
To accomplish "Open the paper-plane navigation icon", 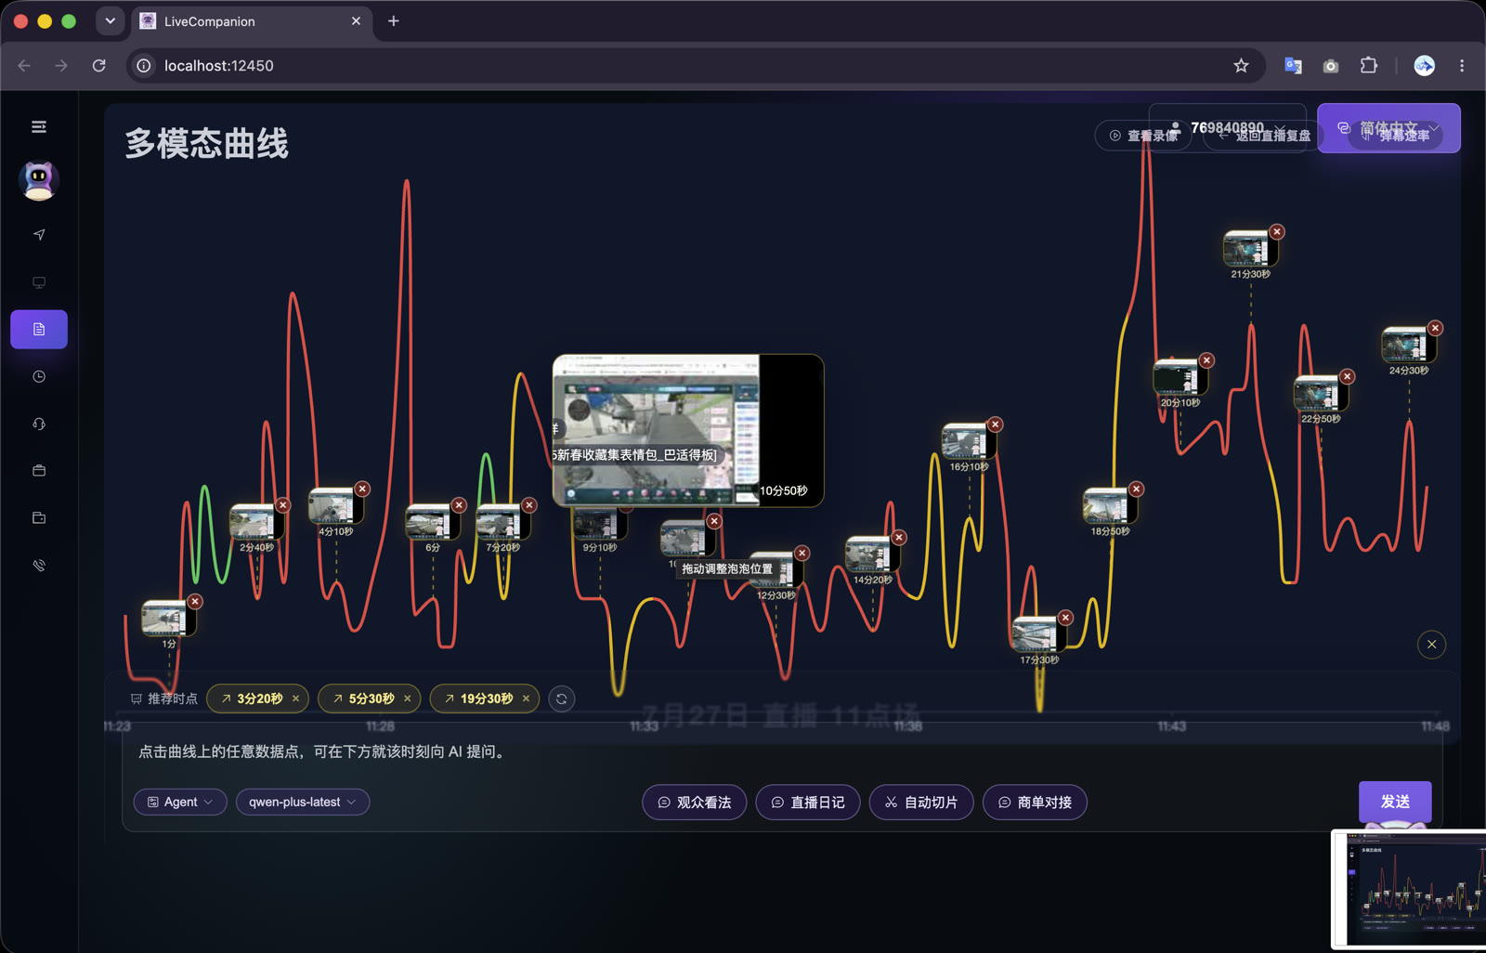I will pos(39,235).
